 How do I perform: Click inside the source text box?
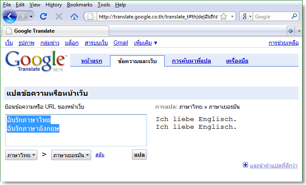[76, 130]
